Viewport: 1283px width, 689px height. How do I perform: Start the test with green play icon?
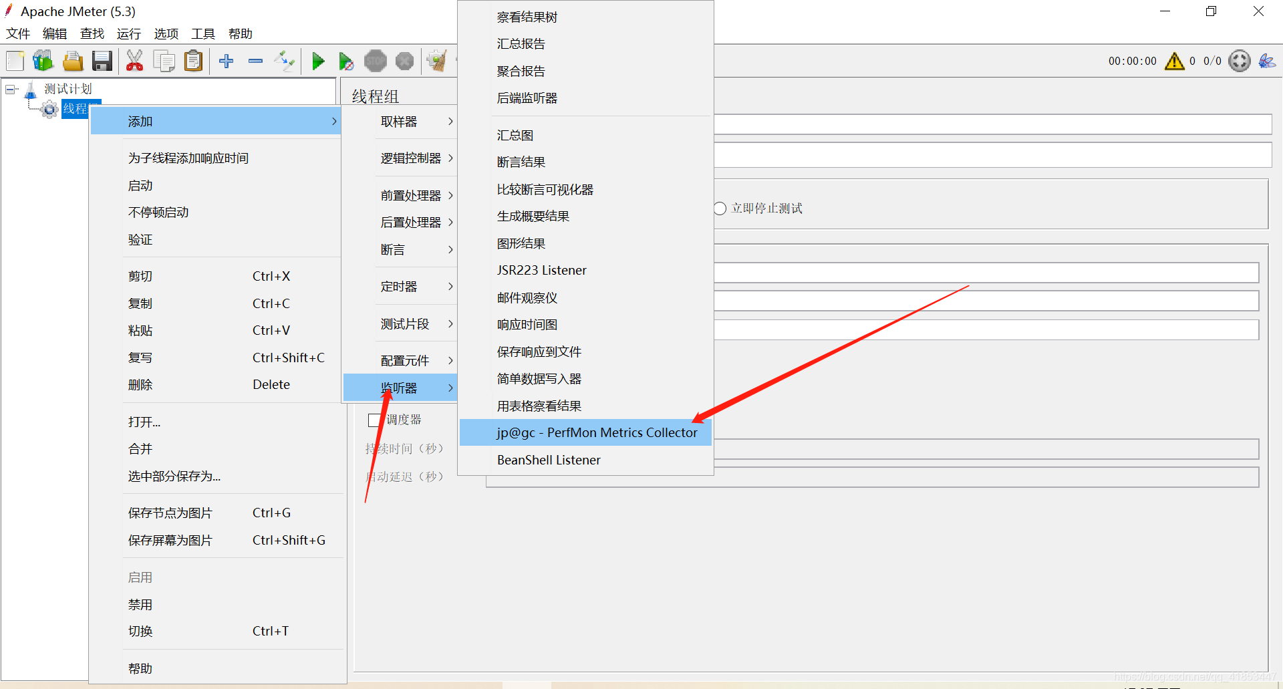318,61
